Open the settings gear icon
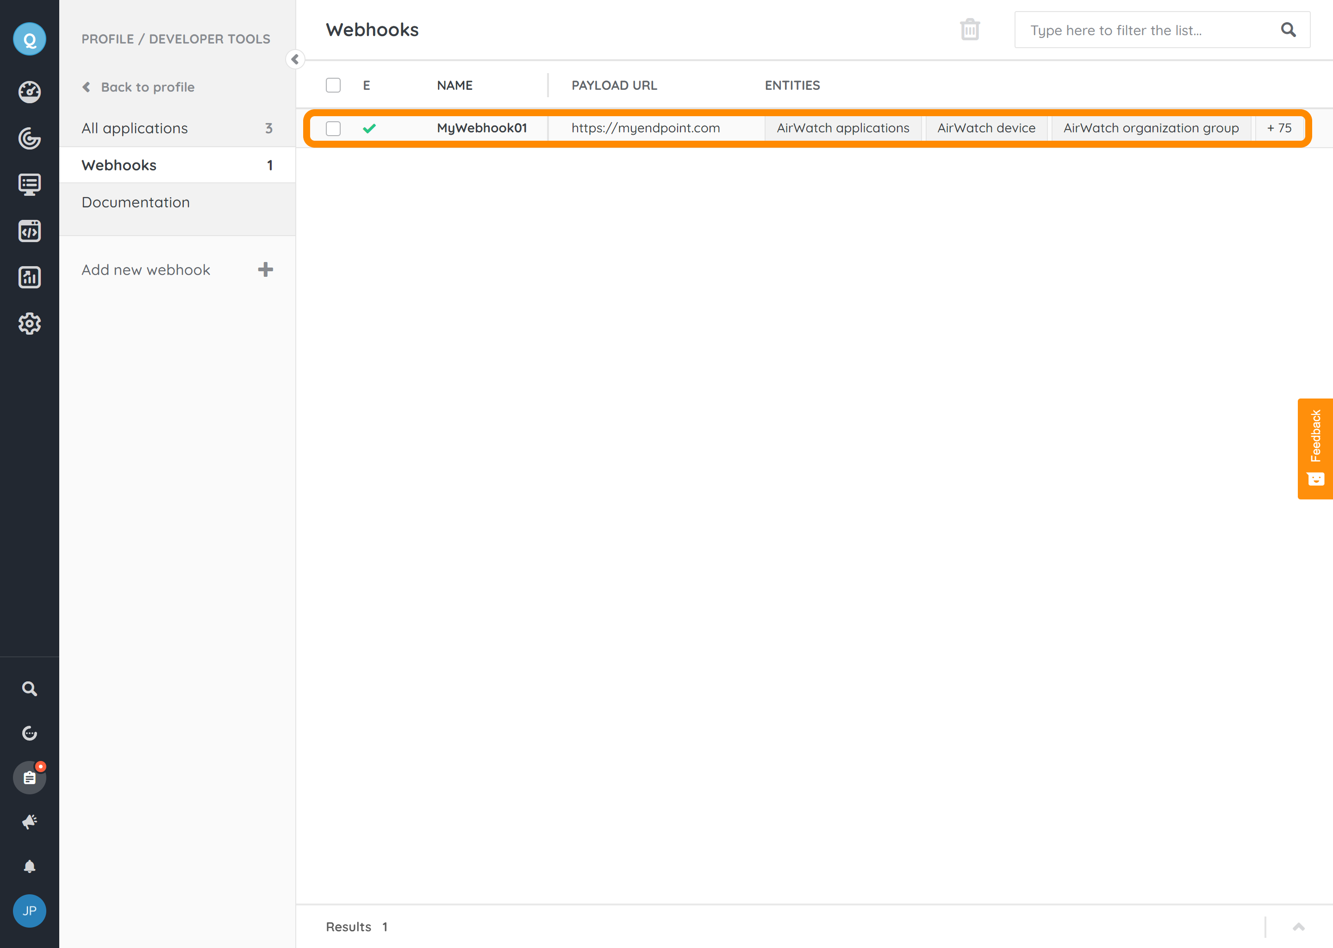 29,324
